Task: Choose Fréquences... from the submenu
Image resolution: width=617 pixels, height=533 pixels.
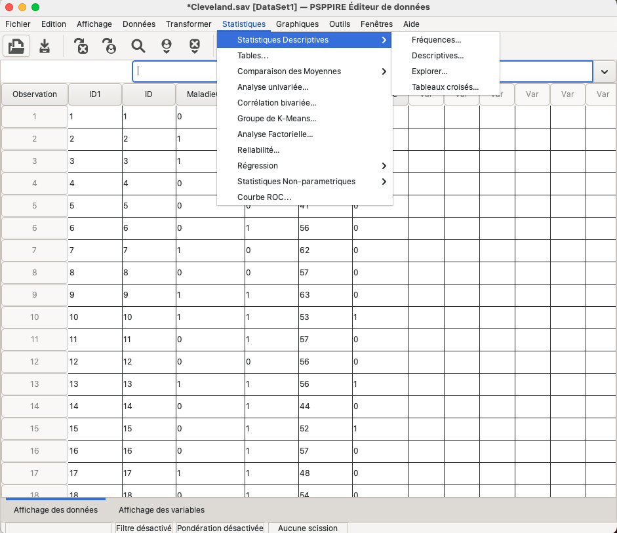Action: (x=436, y=40)
